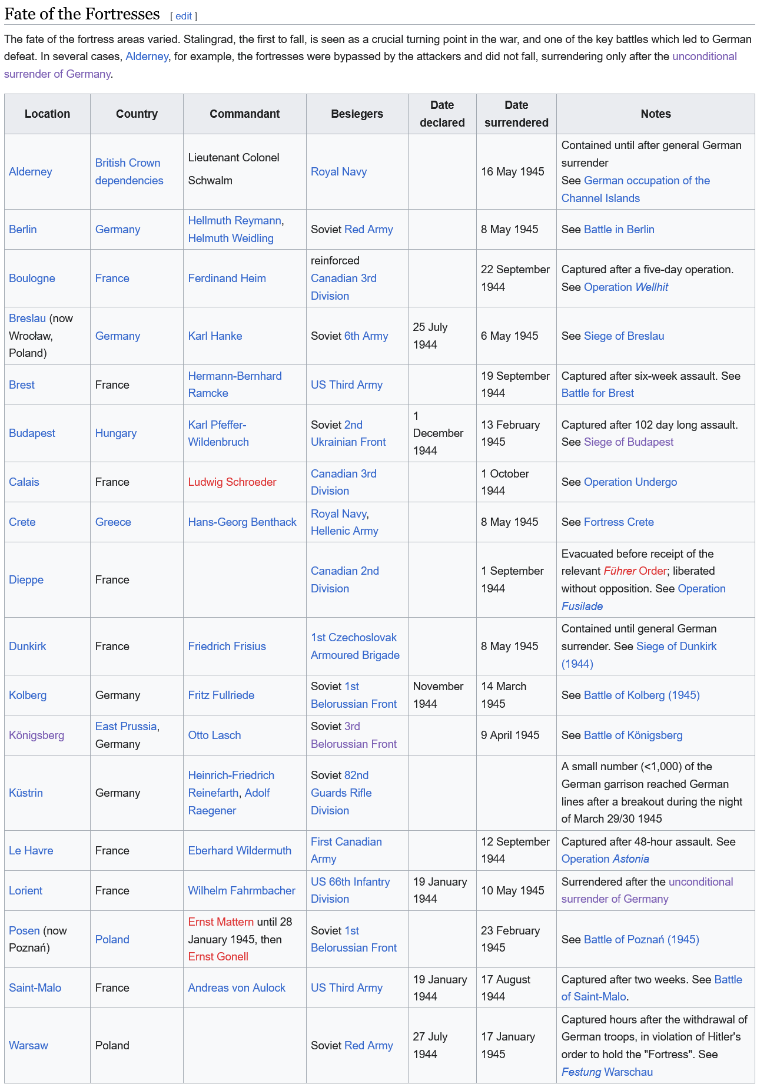Screen dimensions: 757x1087
Task: Follow the Battle of Poznań (1945) link
Action: [x=642, y=940]
